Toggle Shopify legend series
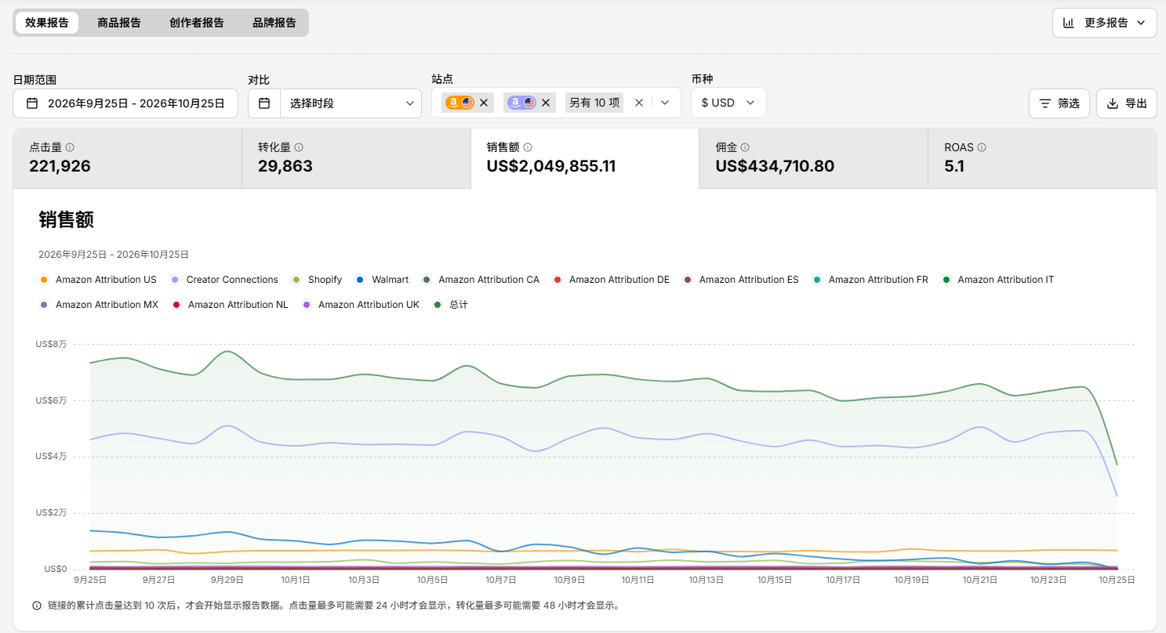 [317, 280]
